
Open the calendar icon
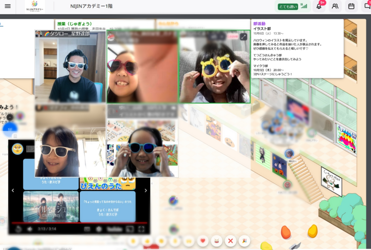[x=351, y=6]
